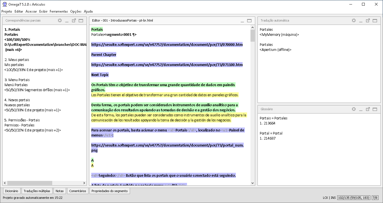This screenshot has height=203, width=383.
Task: Click the portal_num.png URL segment
Action: click(x=168, y=148)
